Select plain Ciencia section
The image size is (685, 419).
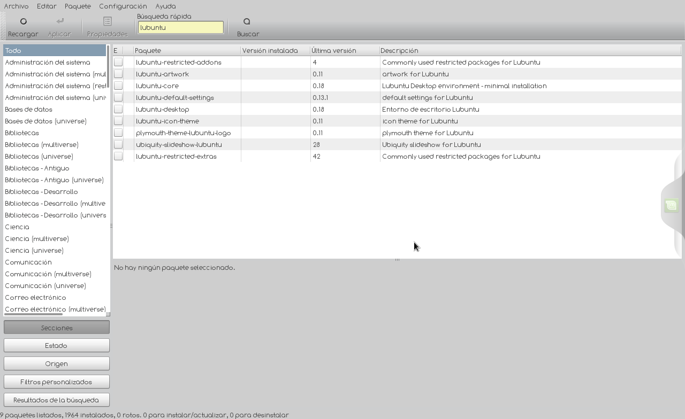pyautogui.click(x=55, y=227)
